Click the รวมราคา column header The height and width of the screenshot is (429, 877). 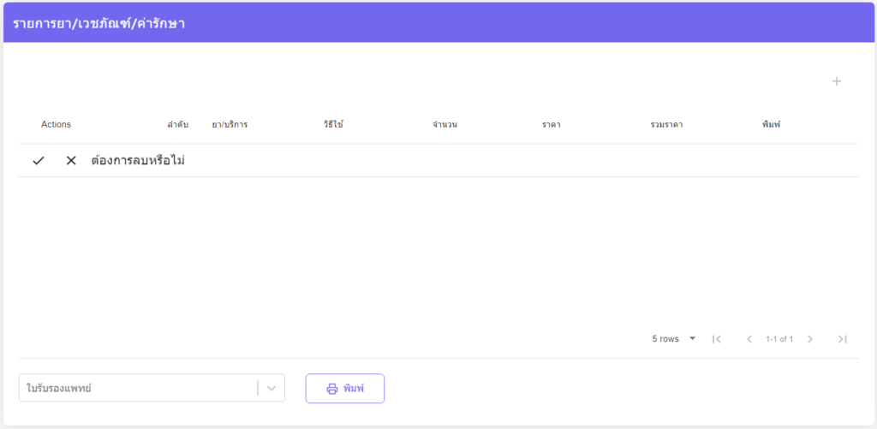point(666,125)
